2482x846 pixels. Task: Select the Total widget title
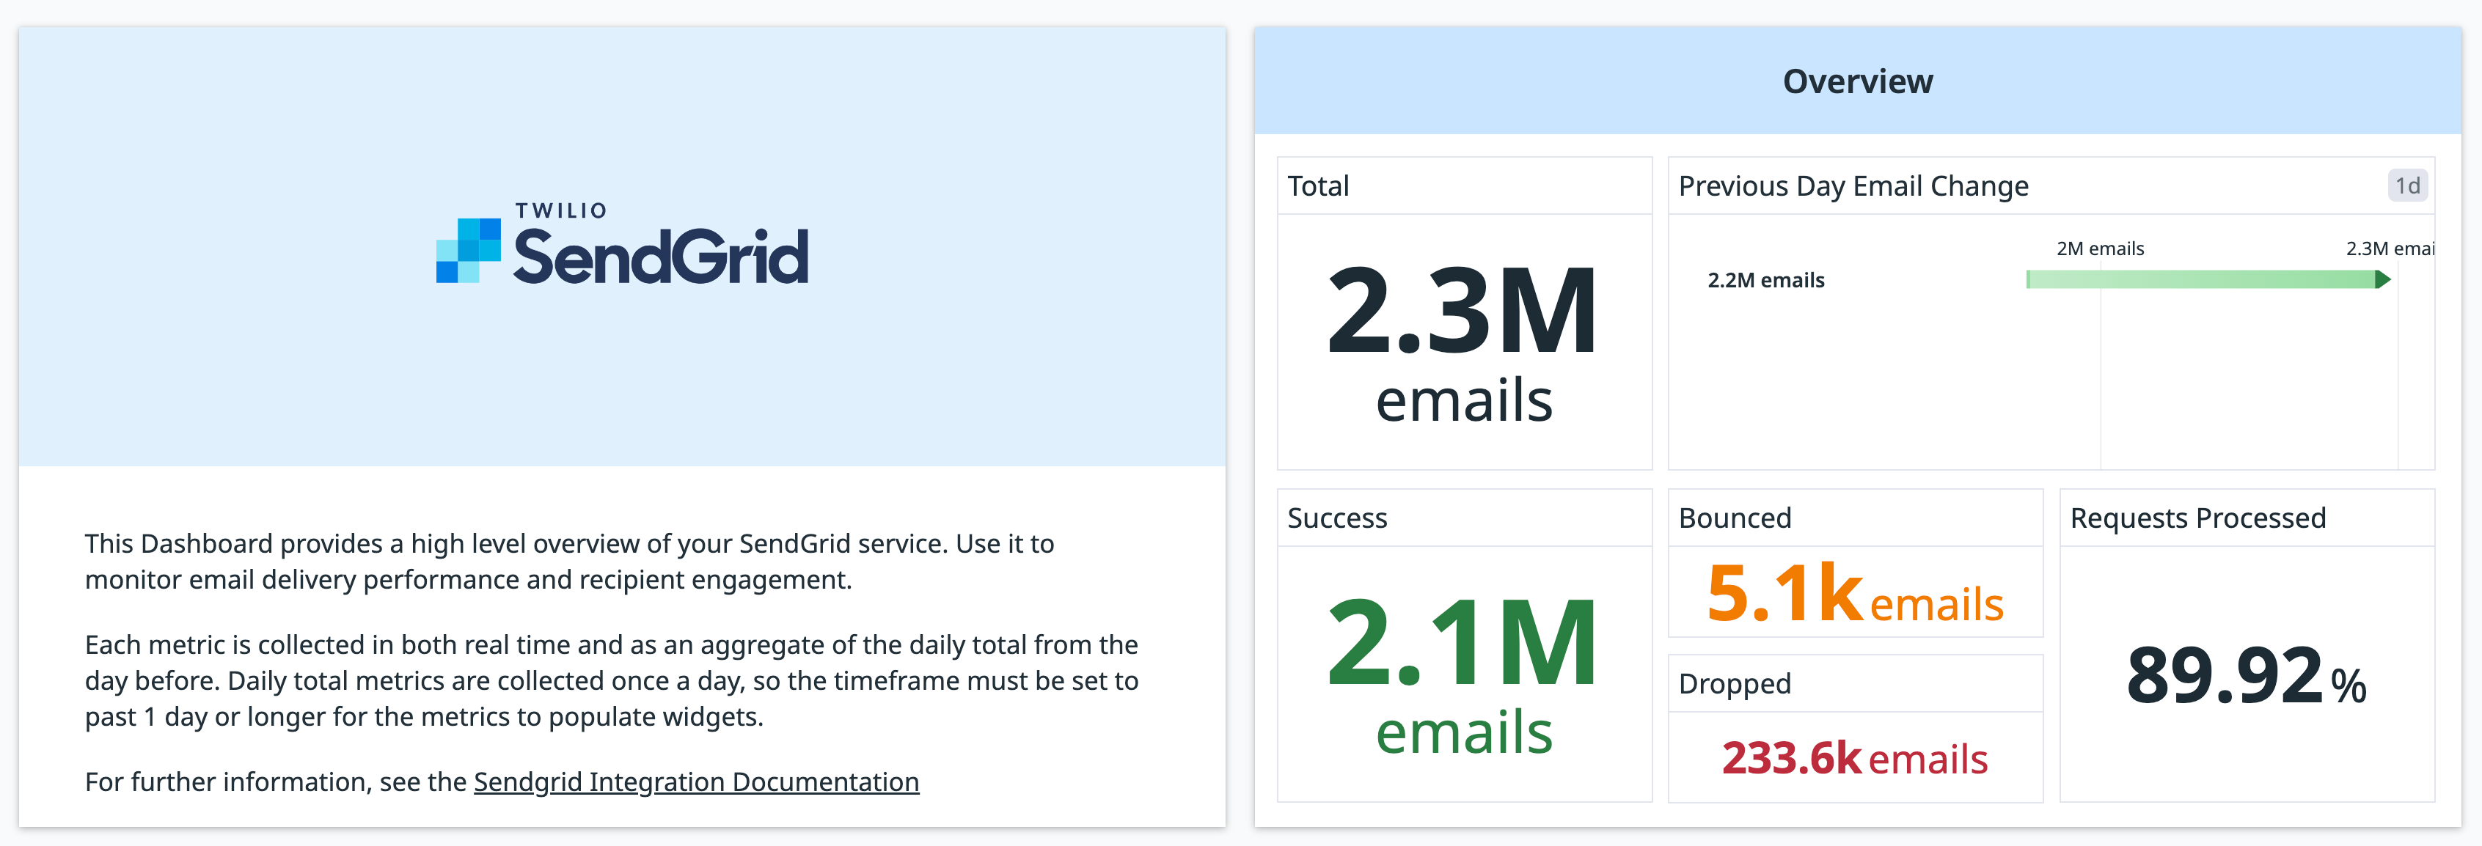coord(1317,185)
